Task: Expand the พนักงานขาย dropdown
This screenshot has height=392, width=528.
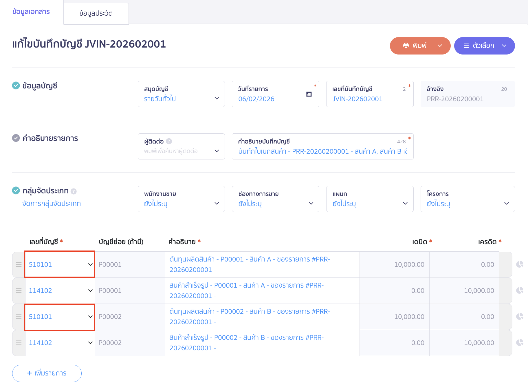Action: pos(181,199)
